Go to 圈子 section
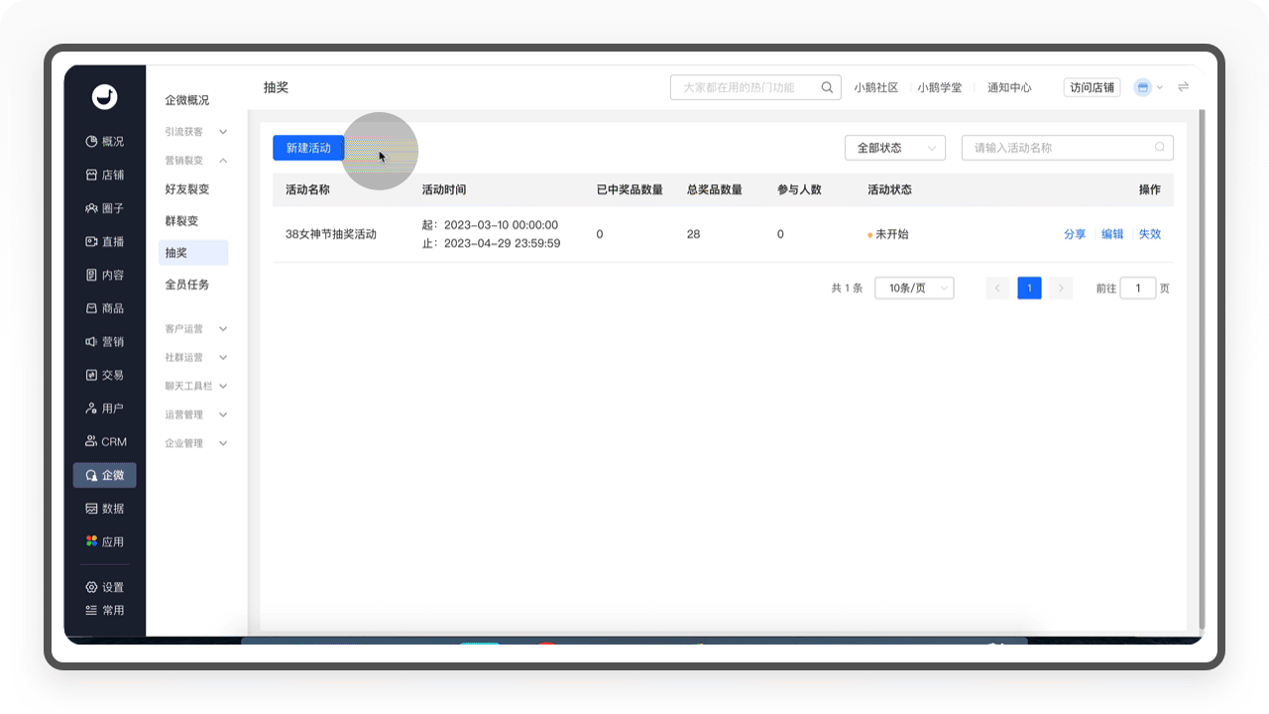Screen dimensions: 1269x714 (104, 208)
